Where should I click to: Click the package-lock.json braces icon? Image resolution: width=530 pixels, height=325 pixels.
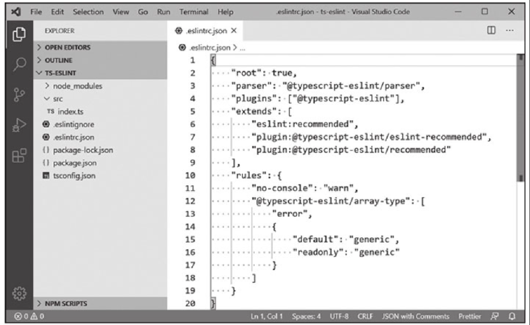tap(46, 150)
